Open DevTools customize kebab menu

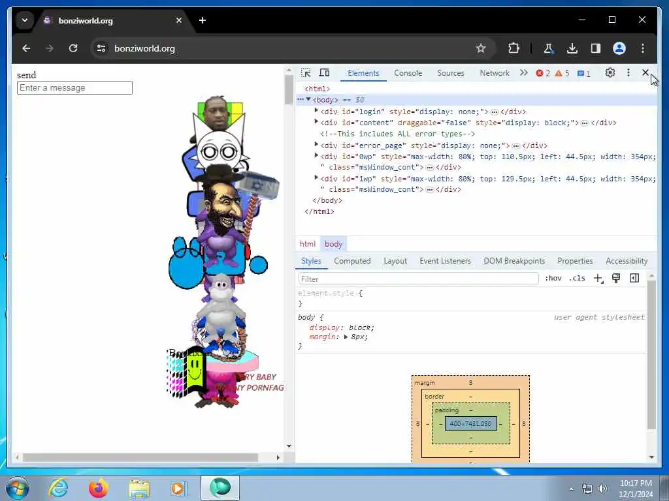click(628, 73)
